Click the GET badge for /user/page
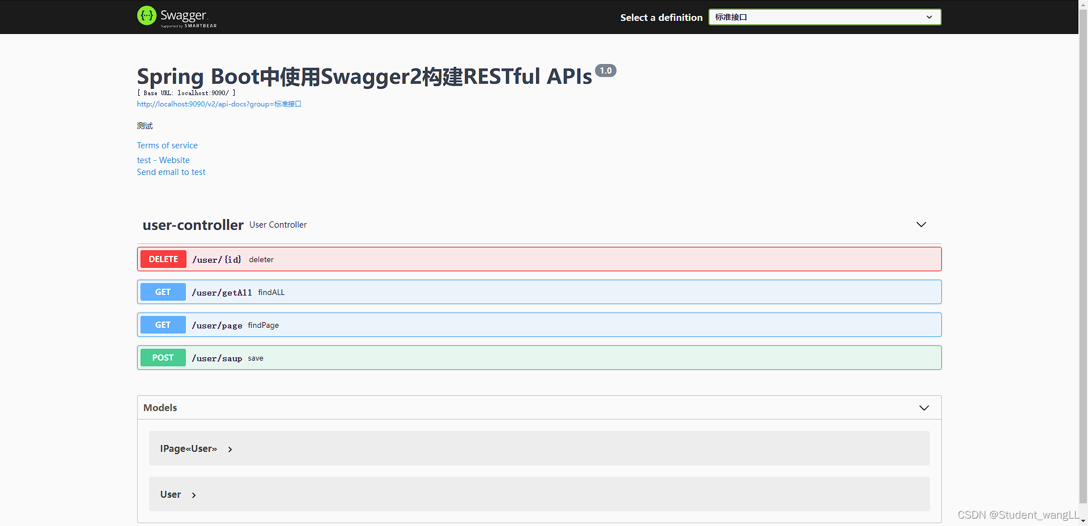The image size is (1088, 526). point(163,324)
